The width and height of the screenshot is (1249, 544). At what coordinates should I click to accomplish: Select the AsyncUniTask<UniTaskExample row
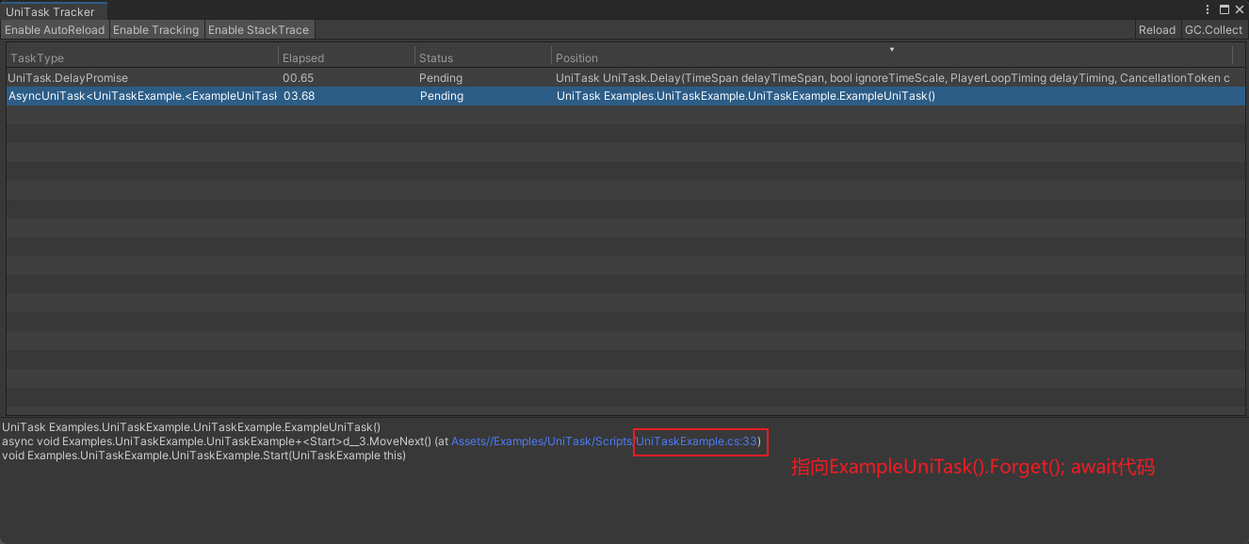[625, 96]
